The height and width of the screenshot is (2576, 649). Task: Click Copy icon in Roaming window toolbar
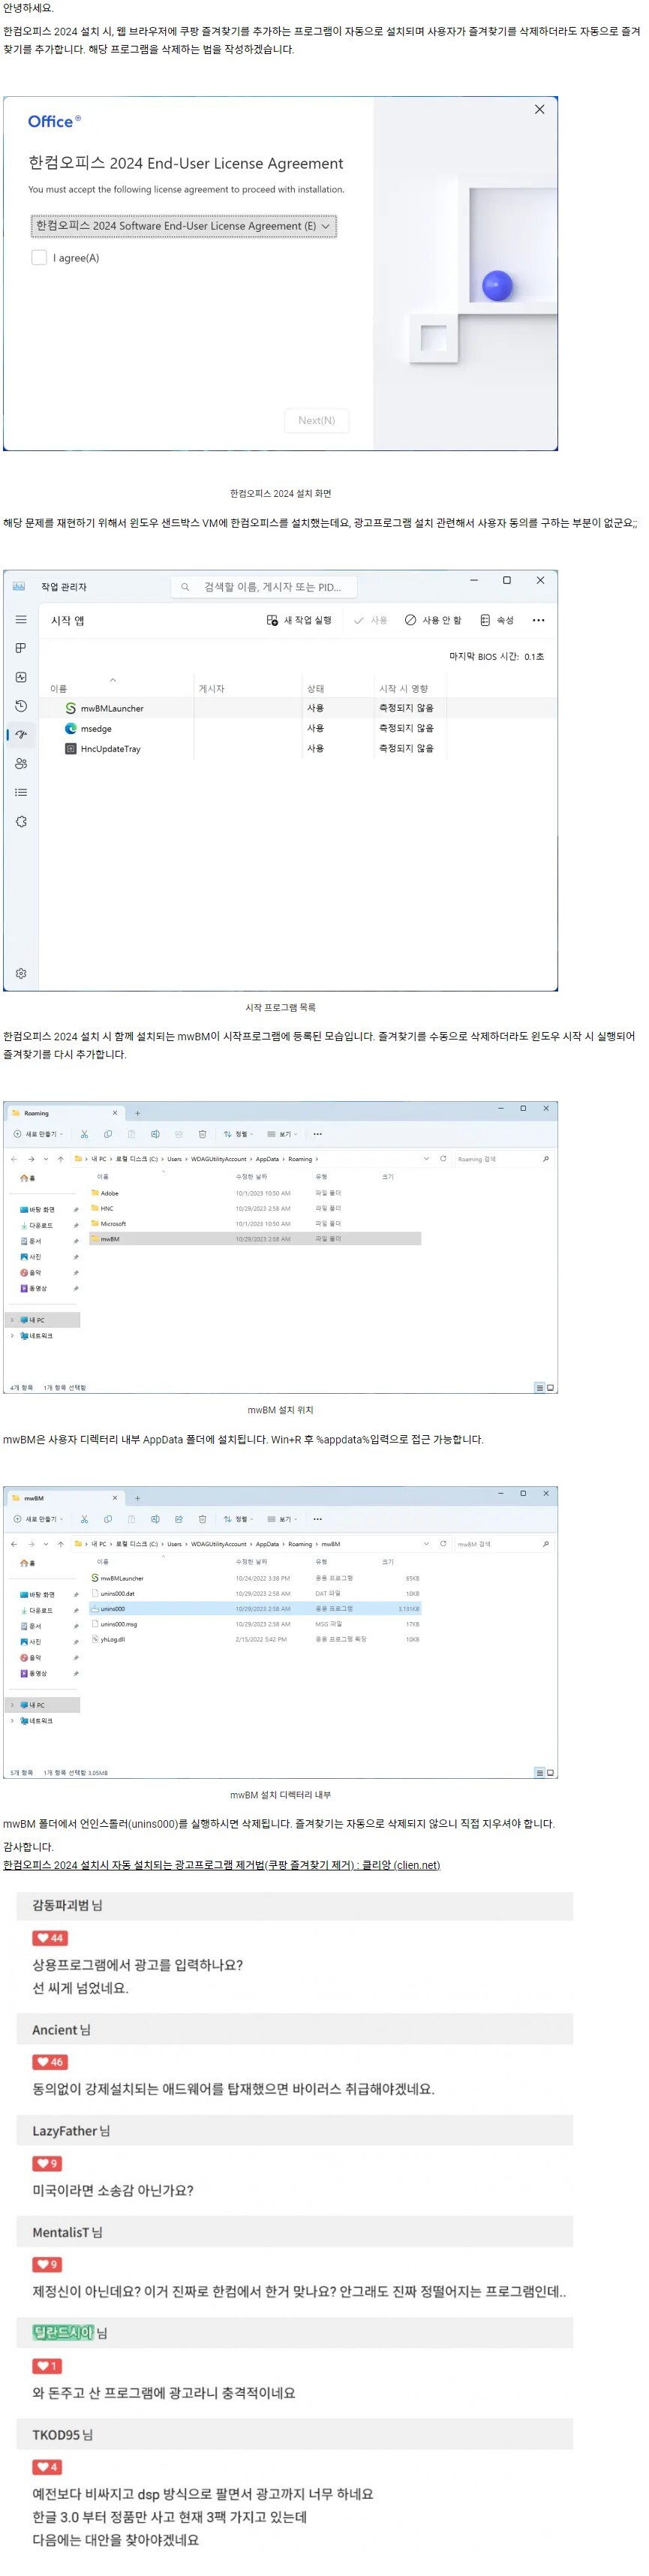pyautogui.click(x=107, y=1134)
